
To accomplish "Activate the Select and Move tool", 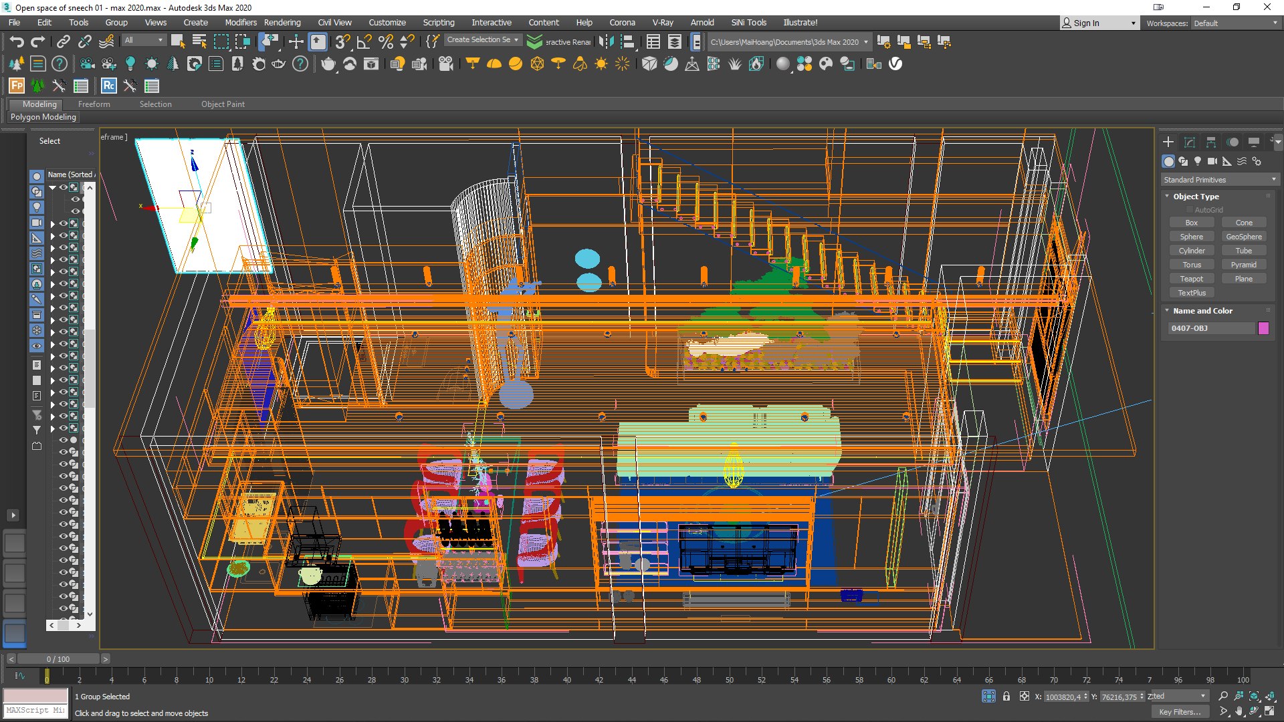I will (296, 42).
